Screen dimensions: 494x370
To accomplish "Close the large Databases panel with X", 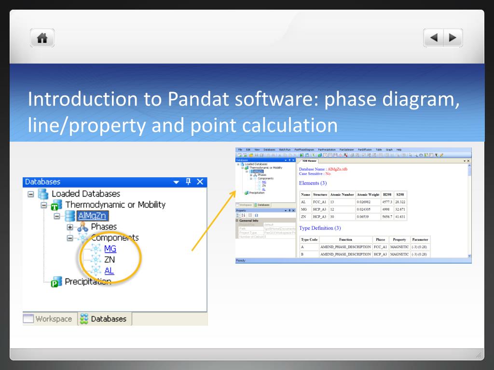I will [x=200, y=182].
